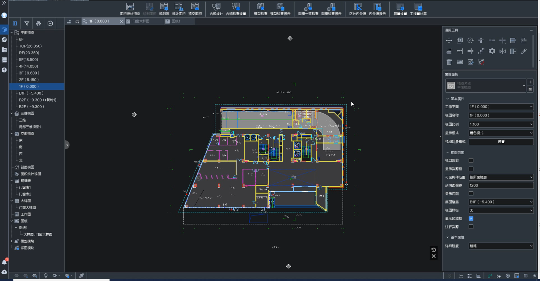Click the 视图名称 input field
This screenshot has height=281, width=540.
point(501,115)
